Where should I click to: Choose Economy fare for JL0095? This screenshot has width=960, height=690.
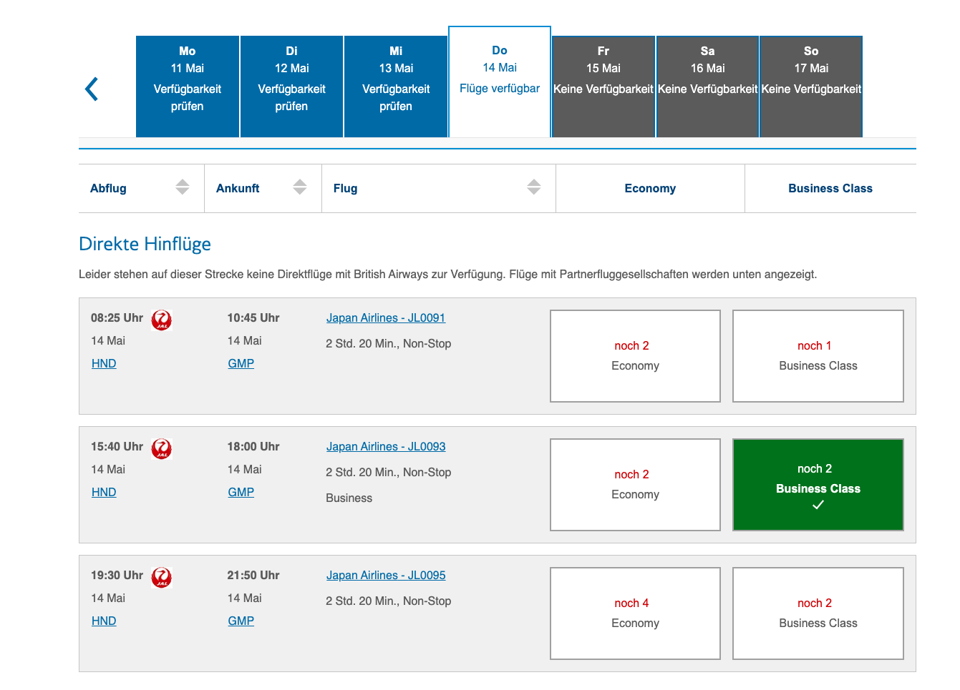click(635, 613)
